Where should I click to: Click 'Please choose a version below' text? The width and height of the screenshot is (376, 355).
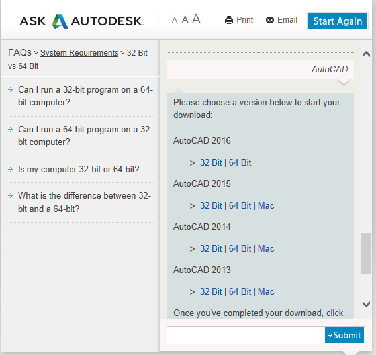[x=257, y=109]
